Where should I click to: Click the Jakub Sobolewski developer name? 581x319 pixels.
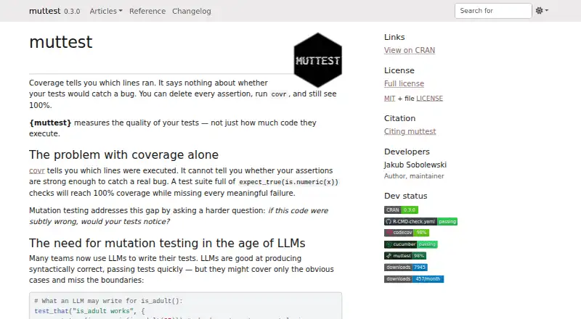coord(415,165)
